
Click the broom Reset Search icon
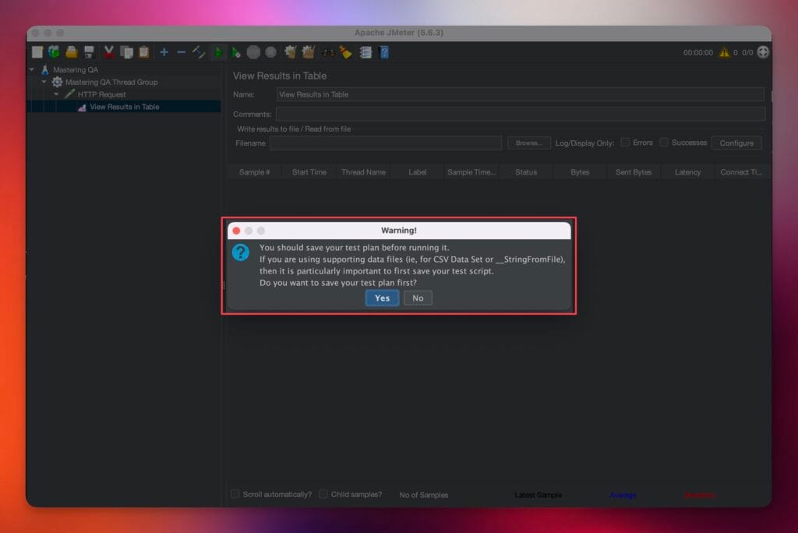click(x=346, y=52)
